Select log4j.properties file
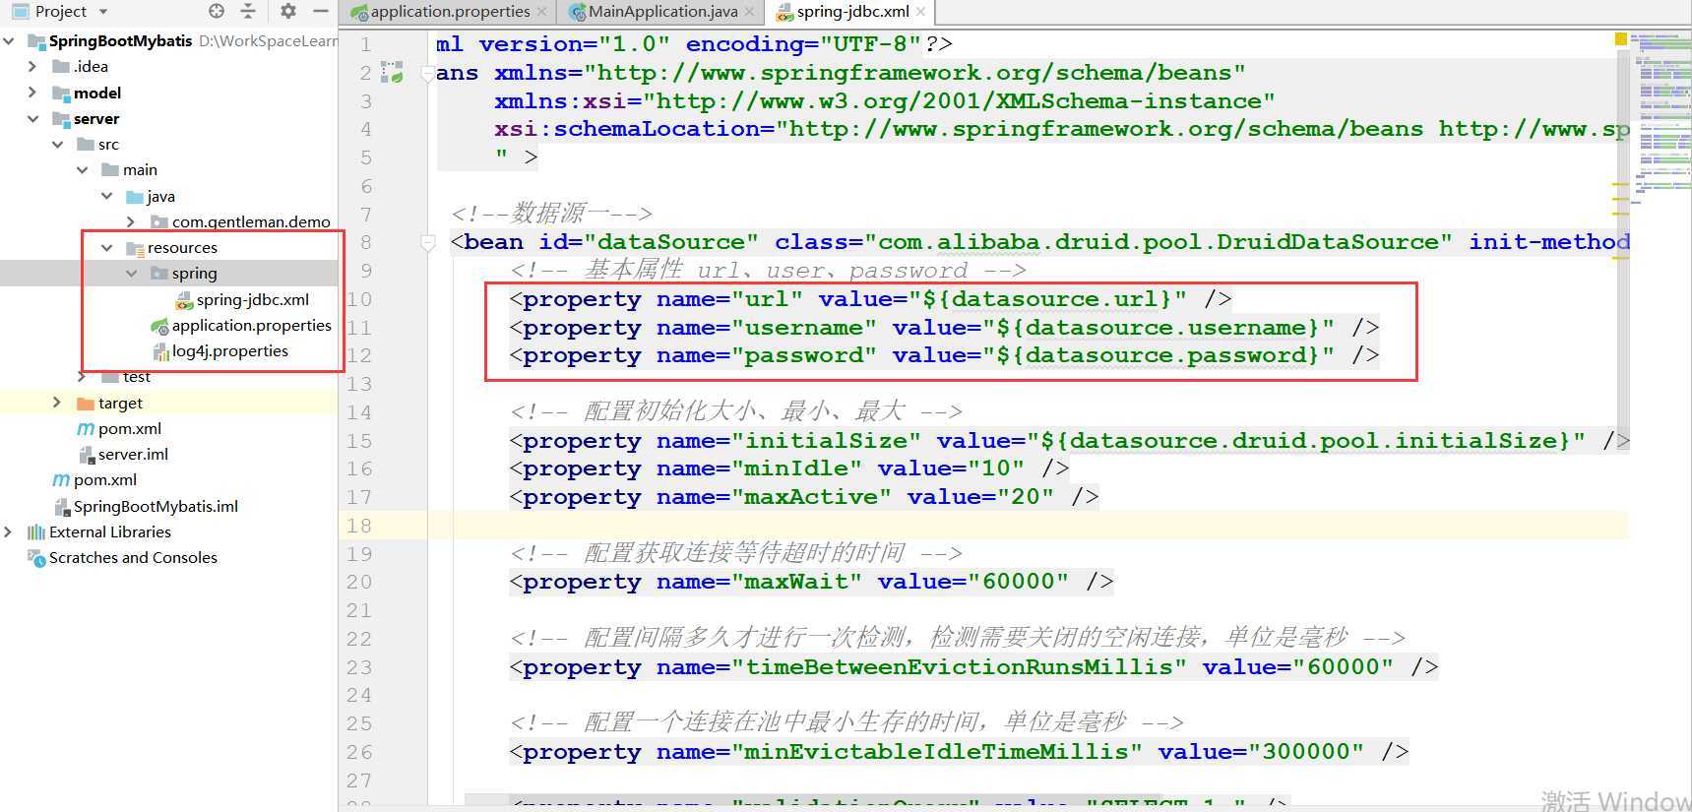The width and height of the screenshot is (1692, 812). pyautogui.click(x=230, y=350)
